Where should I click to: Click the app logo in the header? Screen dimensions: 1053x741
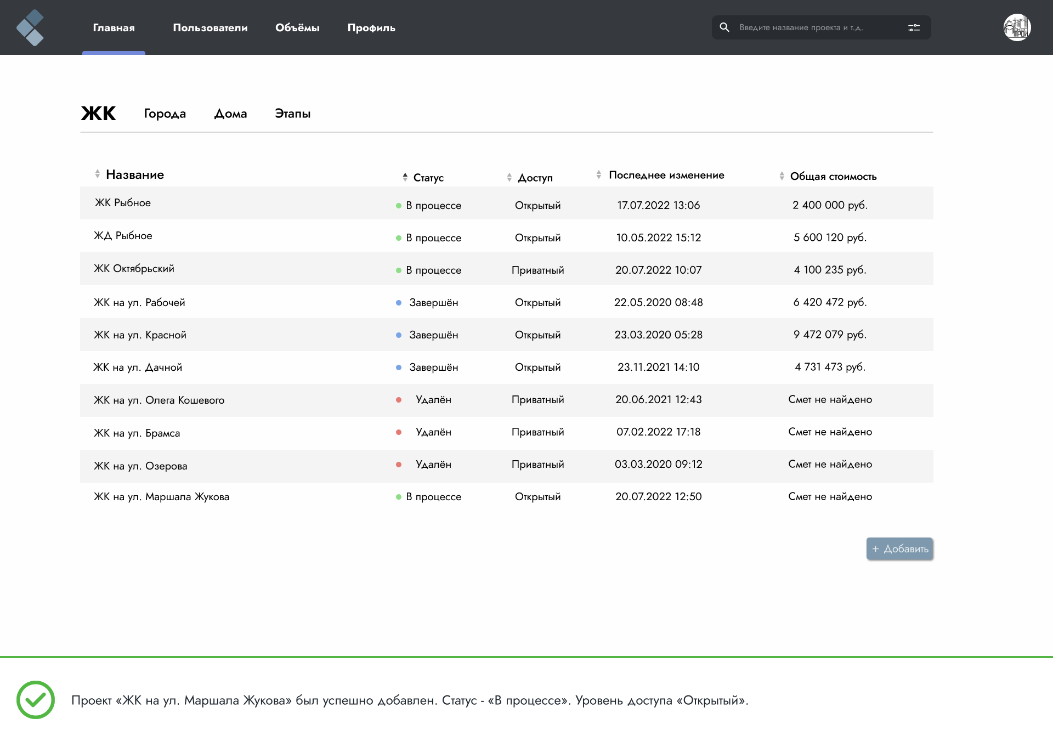30,27
